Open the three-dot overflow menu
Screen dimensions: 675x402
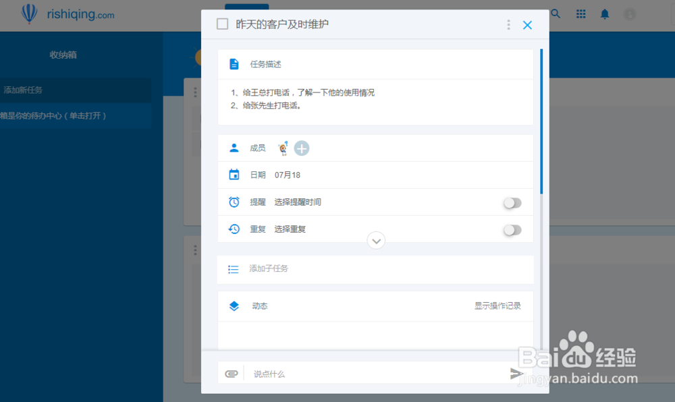click(508, 24)
